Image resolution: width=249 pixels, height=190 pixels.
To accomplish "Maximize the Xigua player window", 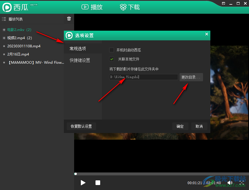I will [238, 4].
